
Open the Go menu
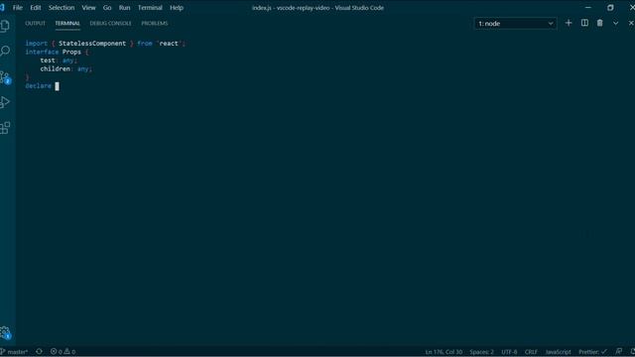click(107, 8)
